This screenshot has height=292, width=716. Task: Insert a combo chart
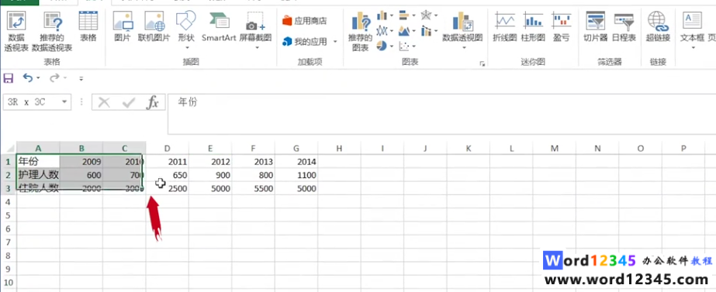tap(426, 30)
